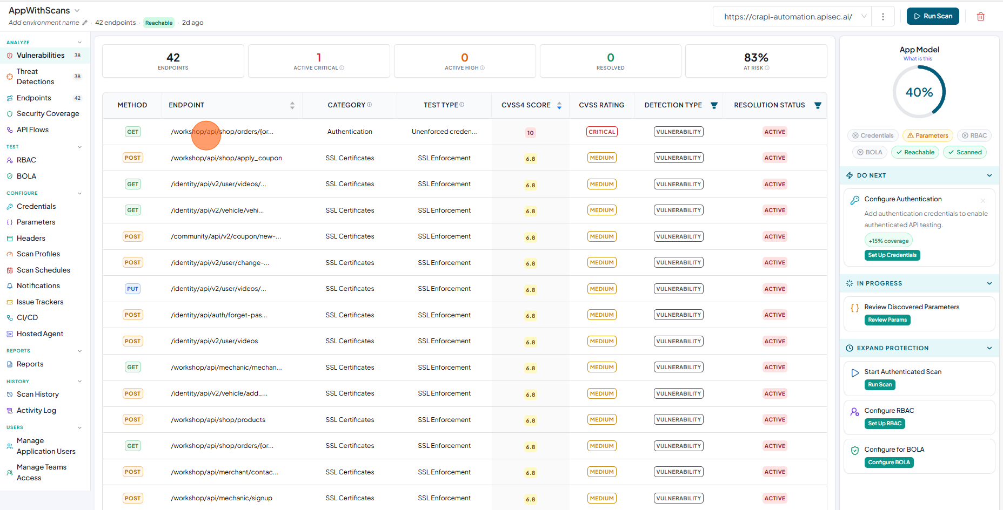1003x510 pixels.
Task: Open Threat Detections in the sidebar
Action: pyautogui.click(x=45, y=77)
